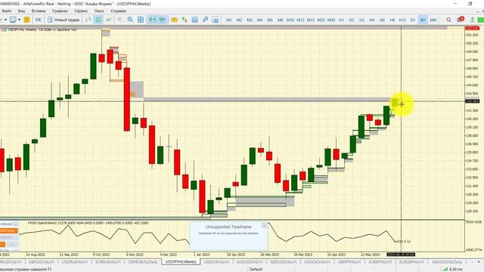The height and width of the screenshot is (272, 484).
Task: Select the H12 timeframe
Action: tap(402, 20)
